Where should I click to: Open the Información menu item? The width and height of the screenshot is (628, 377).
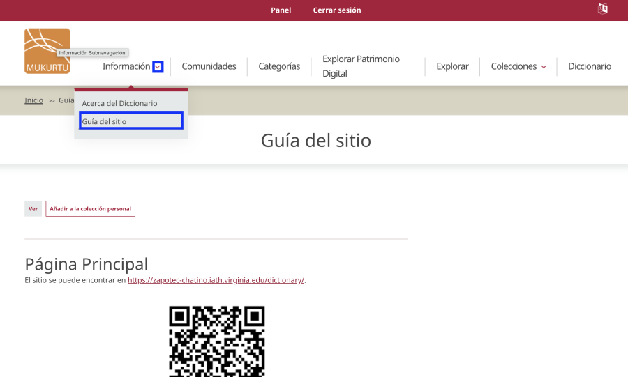click(126, 66)
